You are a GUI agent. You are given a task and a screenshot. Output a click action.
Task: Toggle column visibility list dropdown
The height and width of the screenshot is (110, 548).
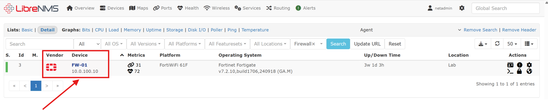[x=529, y=44]
